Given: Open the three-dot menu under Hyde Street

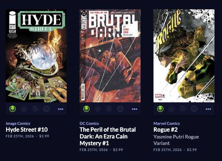Looking at the screenshot, I should coord(61,109).
